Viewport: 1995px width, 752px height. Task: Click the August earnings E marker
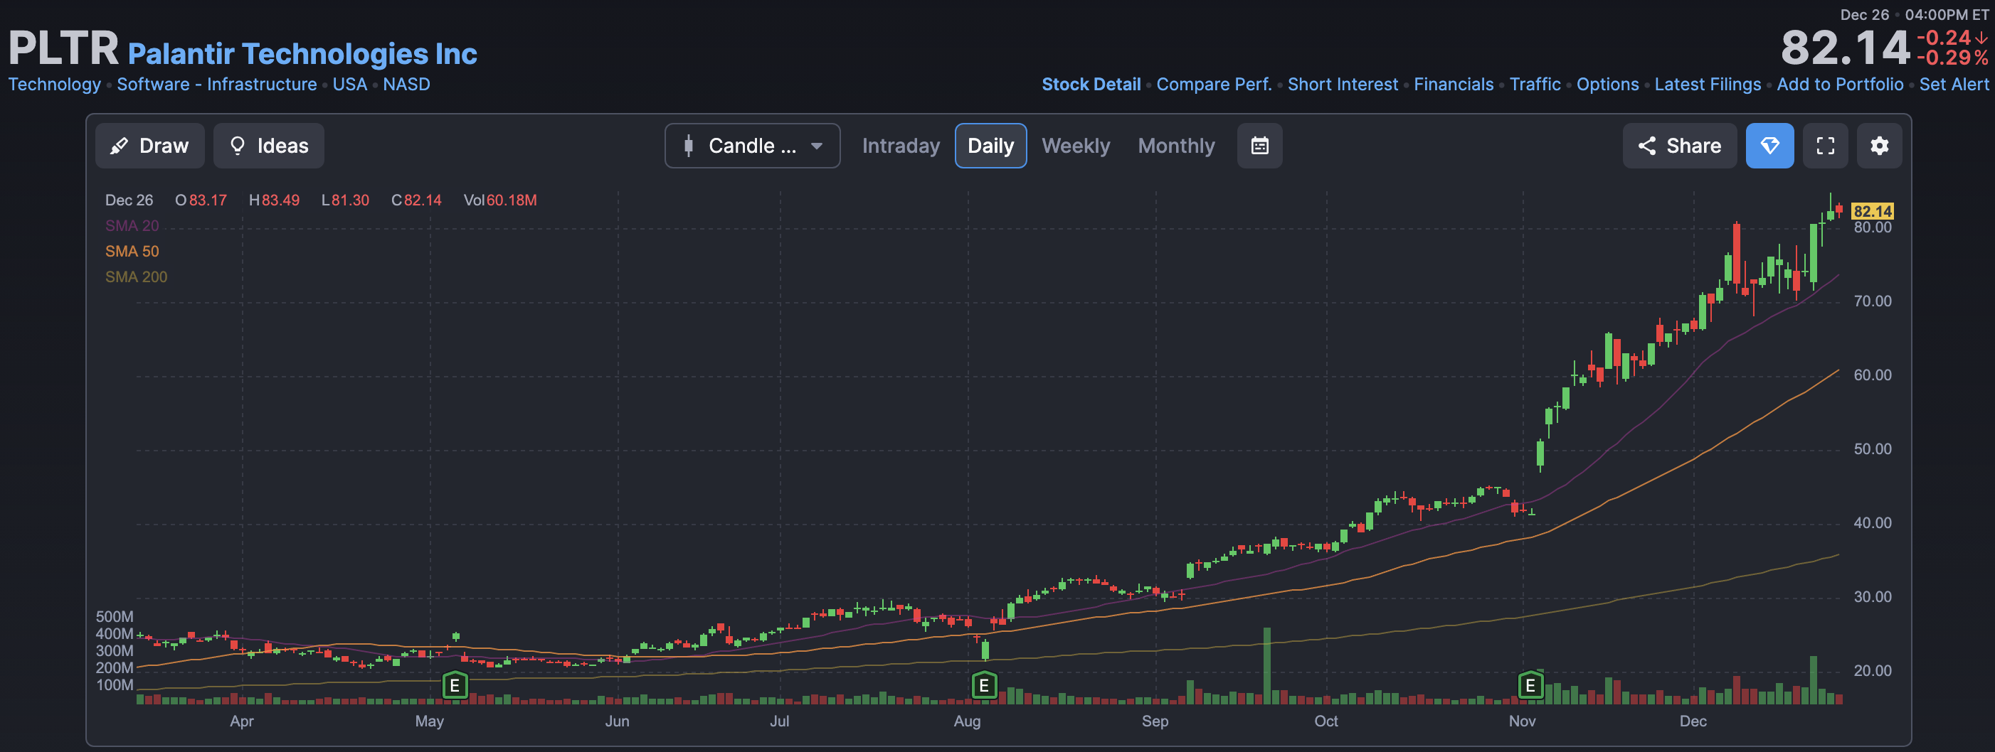[983, 685]
